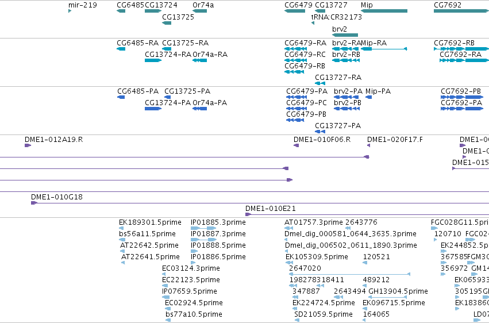Click the brv2-RB transcript label
This screenshot has height=323, width=489.
point(346,54)
